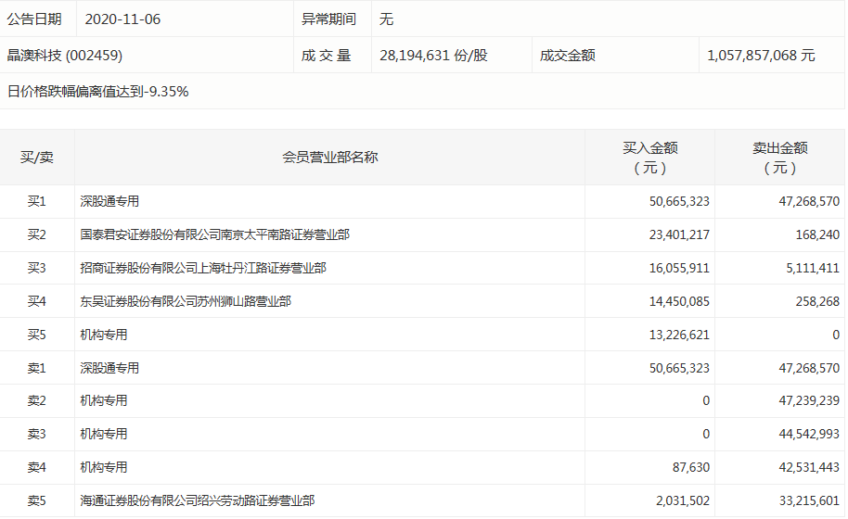848x519 pixels.
Task: Click the 买/卖 column header
Action: point(37,157)
